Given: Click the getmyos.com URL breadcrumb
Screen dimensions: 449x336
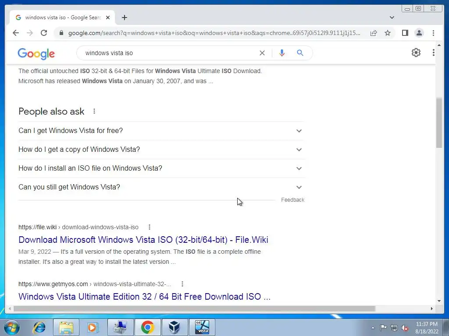Looking at the screenshot, I should [95, 284].
